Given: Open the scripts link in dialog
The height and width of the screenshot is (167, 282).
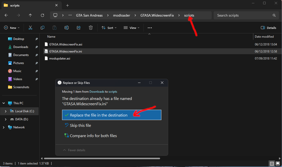Looking at the screenshot, I should [x=113, y=92].
